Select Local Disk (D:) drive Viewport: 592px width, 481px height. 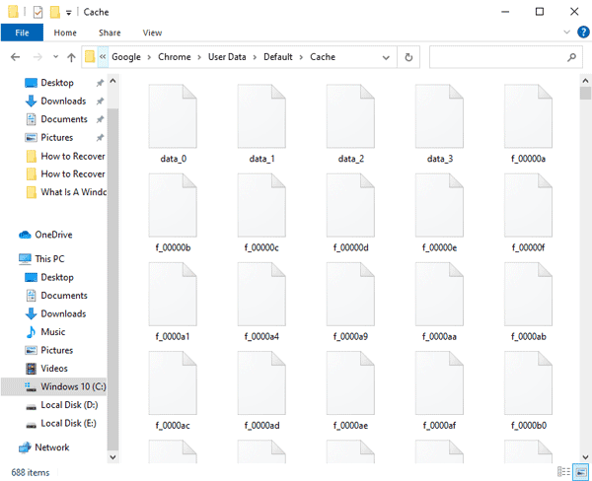pyautogui.click(x=69, y=405)
